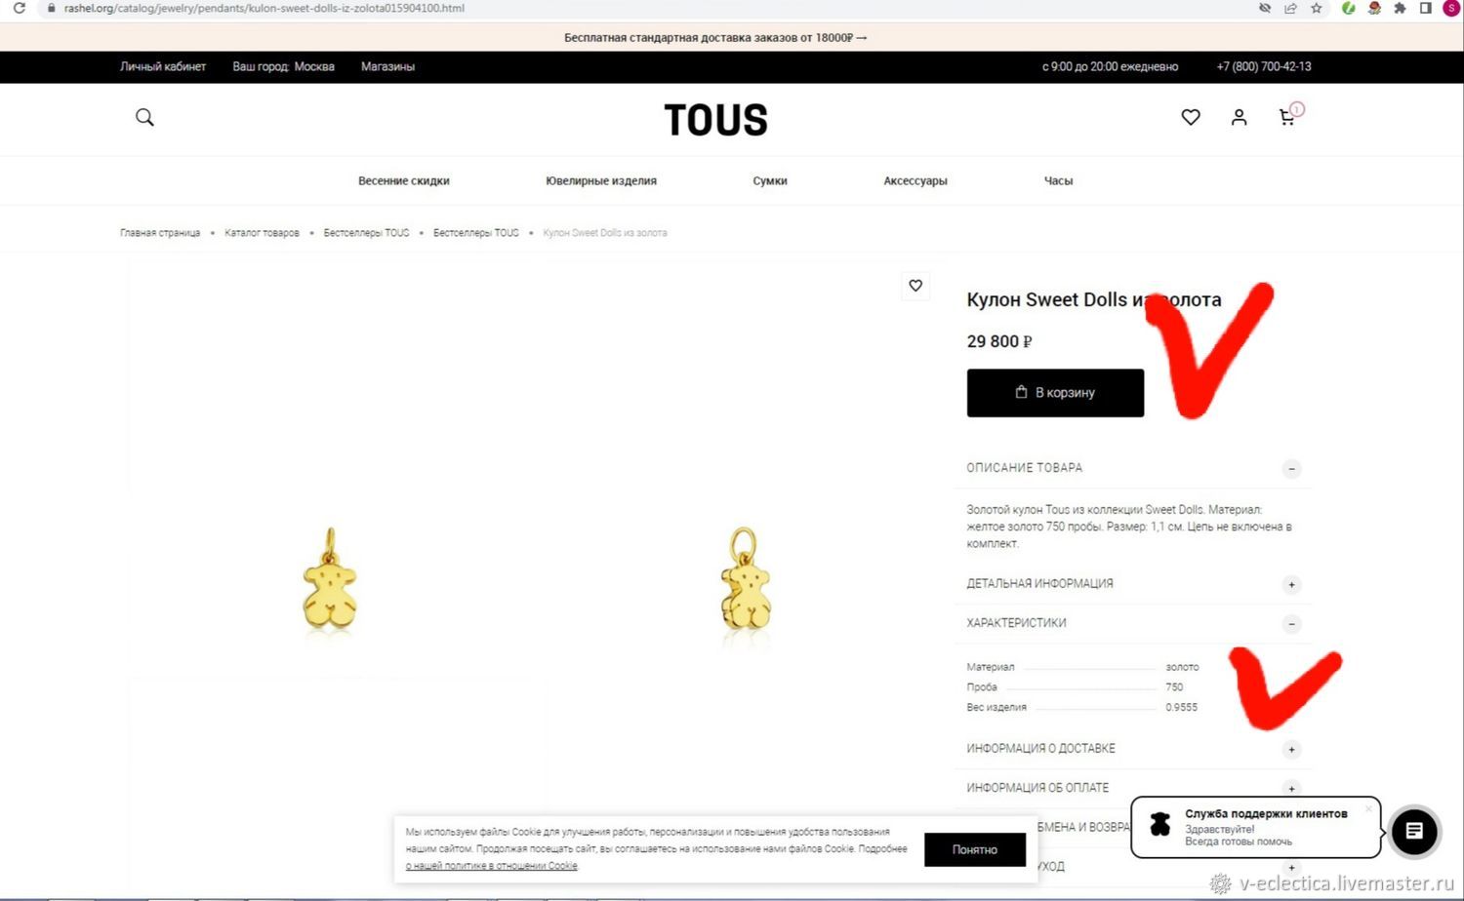Expand the ДЕТАЛЬНАЯ ИНФОРМАЦИЯ section
The height and width of the screenshot is (901, 1464).
point(1291,585)
